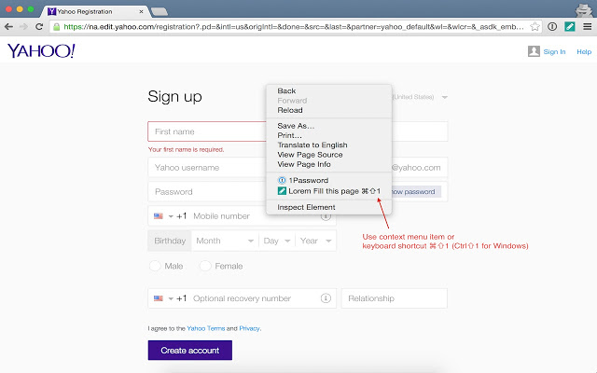Viewport: 597px width, 373px height.
Task: Click US flag in recovery number field
Action: point(159,298)
